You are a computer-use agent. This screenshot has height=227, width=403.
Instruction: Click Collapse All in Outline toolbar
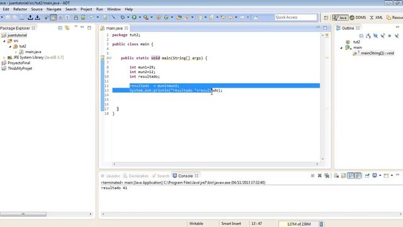(361, 36)
